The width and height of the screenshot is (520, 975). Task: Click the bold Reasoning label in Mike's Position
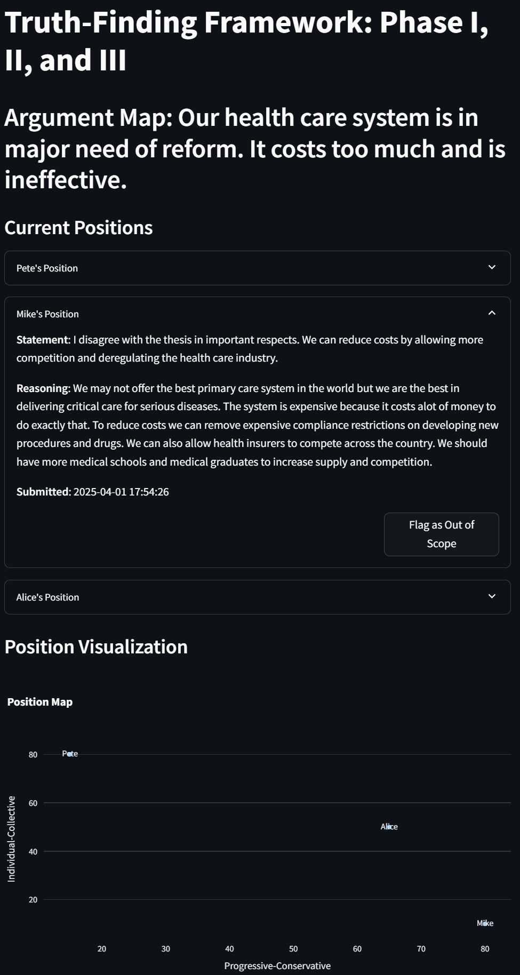coord(43,388)
